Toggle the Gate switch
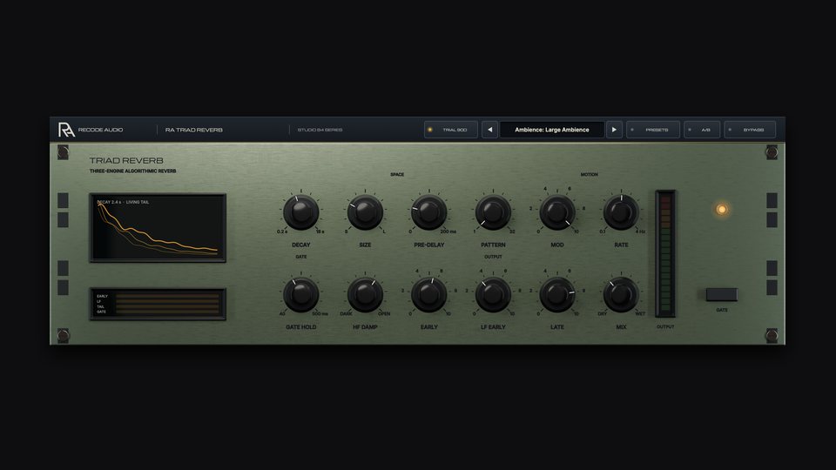This screenshot has width=836, height=470. (721, 294)
